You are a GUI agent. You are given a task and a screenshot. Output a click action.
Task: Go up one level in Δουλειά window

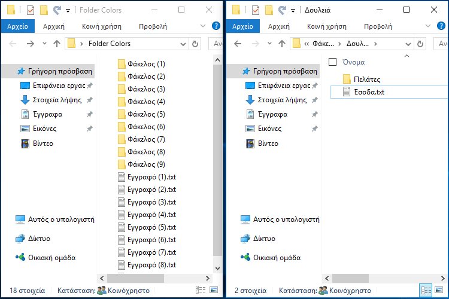(x=281, y=44)
